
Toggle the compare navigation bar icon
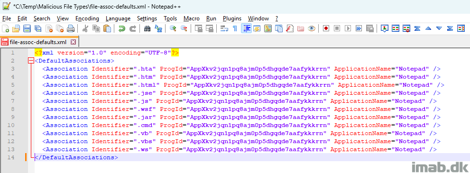pos(461,28)
